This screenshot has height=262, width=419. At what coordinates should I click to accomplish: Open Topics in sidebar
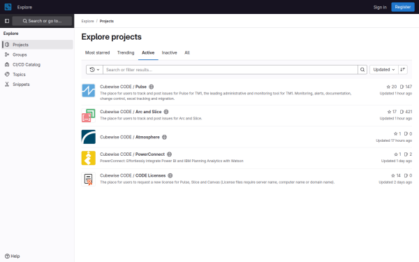click(x=37, y=74)
